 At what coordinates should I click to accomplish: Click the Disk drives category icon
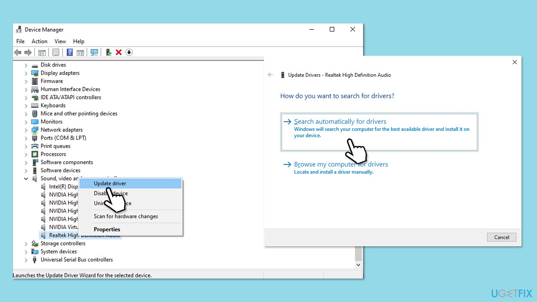(x=35, y=65)
